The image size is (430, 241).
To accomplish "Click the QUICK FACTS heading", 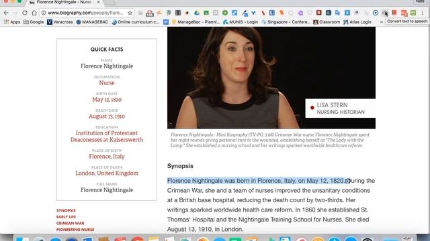I will click(107, 50).
